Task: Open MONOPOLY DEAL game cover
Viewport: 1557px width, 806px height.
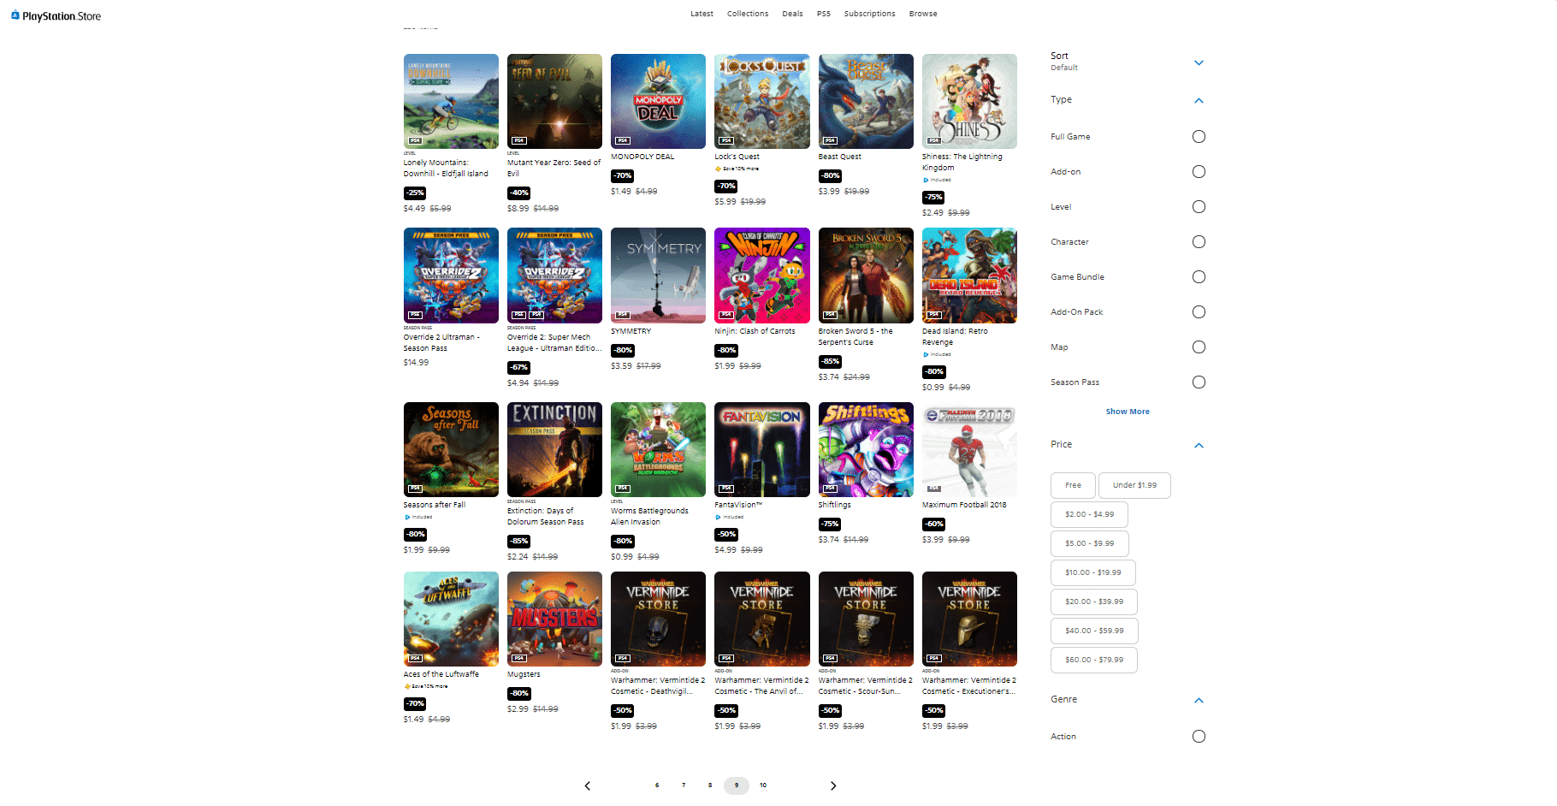Action: pyautogui.click(x=658, y=101)
